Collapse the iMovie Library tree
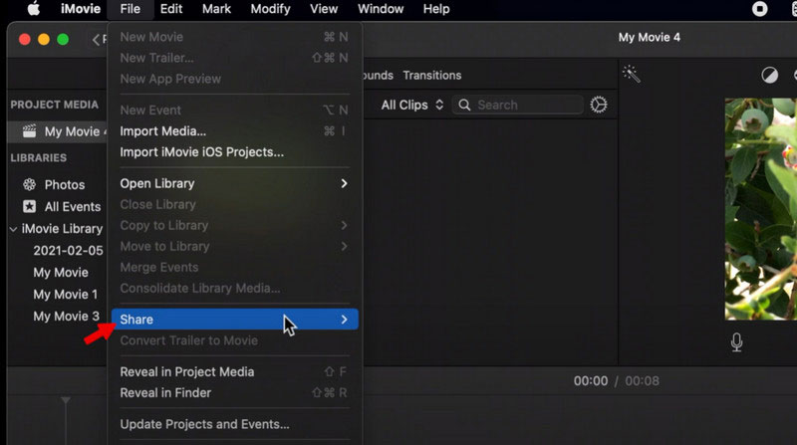This screenshot has width=797, height=445. [x=13, y=229]
